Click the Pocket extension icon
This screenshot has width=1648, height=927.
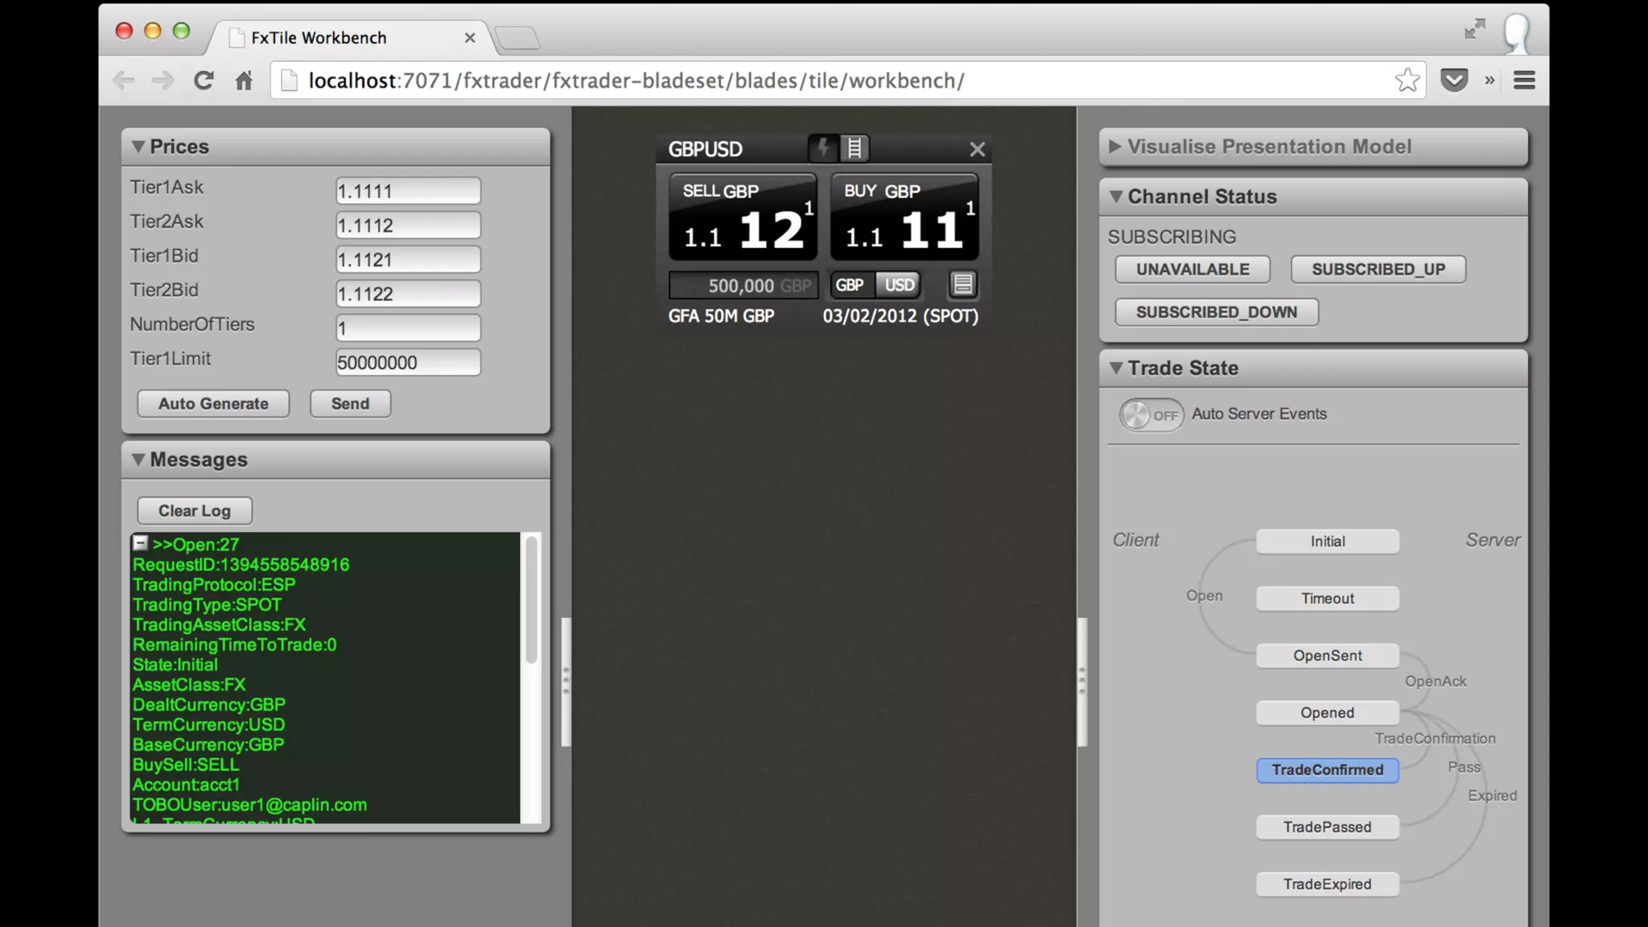tap(1453, 80)
